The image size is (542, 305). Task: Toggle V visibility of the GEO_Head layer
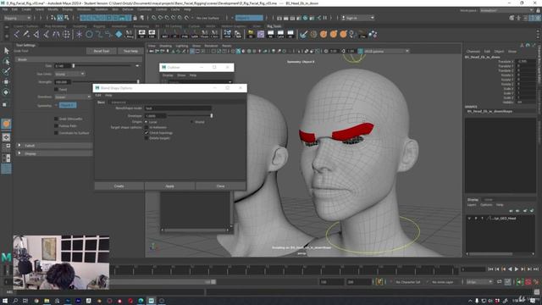tap(469, 219)
